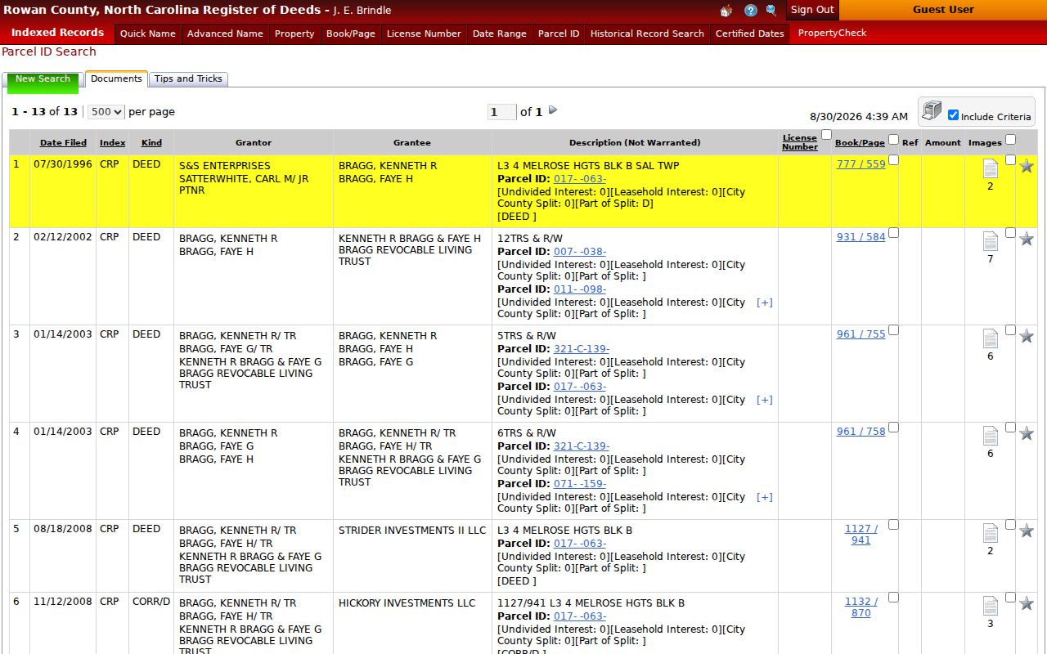Uncheck the Include Criteria checkbox
1047x654 pixels.
pos(953,115)
